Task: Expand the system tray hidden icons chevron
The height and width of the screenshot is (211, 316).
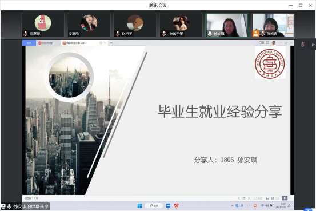Action: pos(232,205)
